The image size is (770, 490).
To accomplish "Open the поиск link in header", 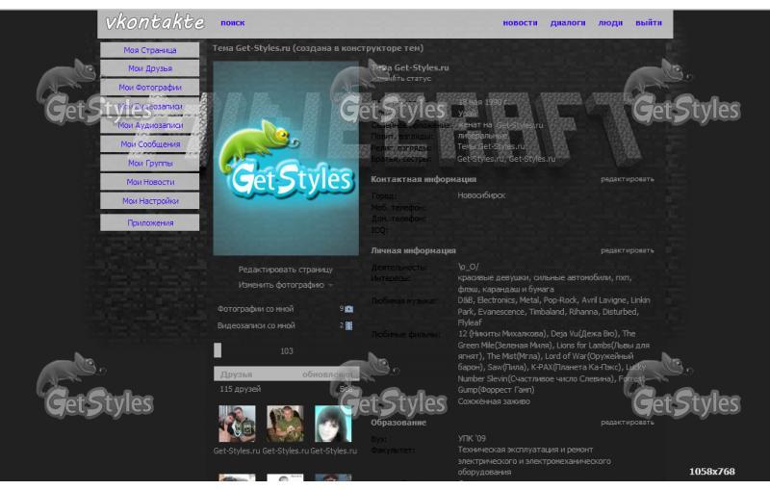I will (x=233, y=22).
